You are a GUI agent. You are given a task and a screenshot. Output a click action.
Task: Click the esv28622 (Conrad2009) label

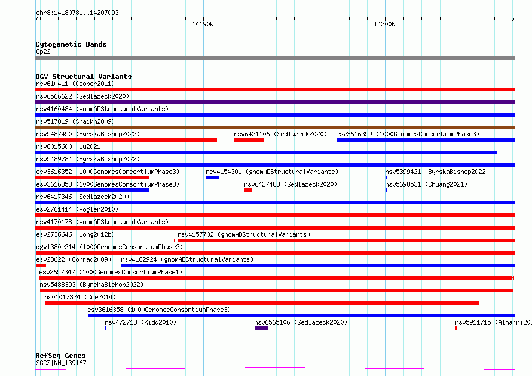click(74, 259)
